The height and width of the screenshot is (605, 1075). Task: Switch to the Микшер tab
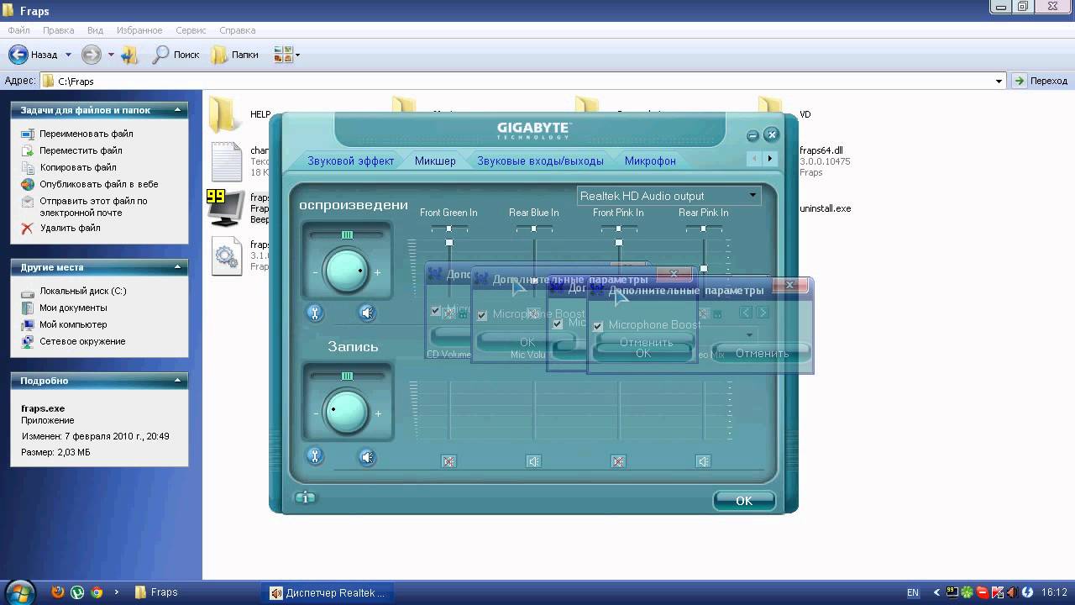435,160
